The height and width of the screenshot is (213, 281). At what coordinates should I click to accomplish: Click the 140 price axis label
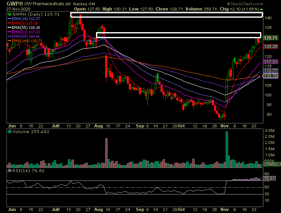pyautogui.click(x=268, y=18)
